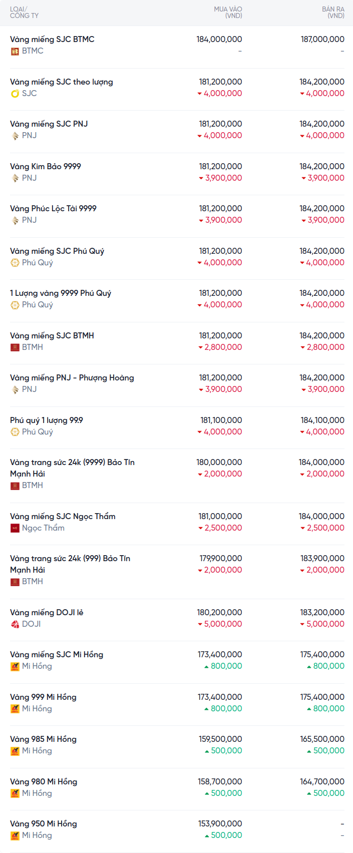This screenshot has height=853, width=353.
Task: Click the BTMC company logo icon
Action: [15, 51]
